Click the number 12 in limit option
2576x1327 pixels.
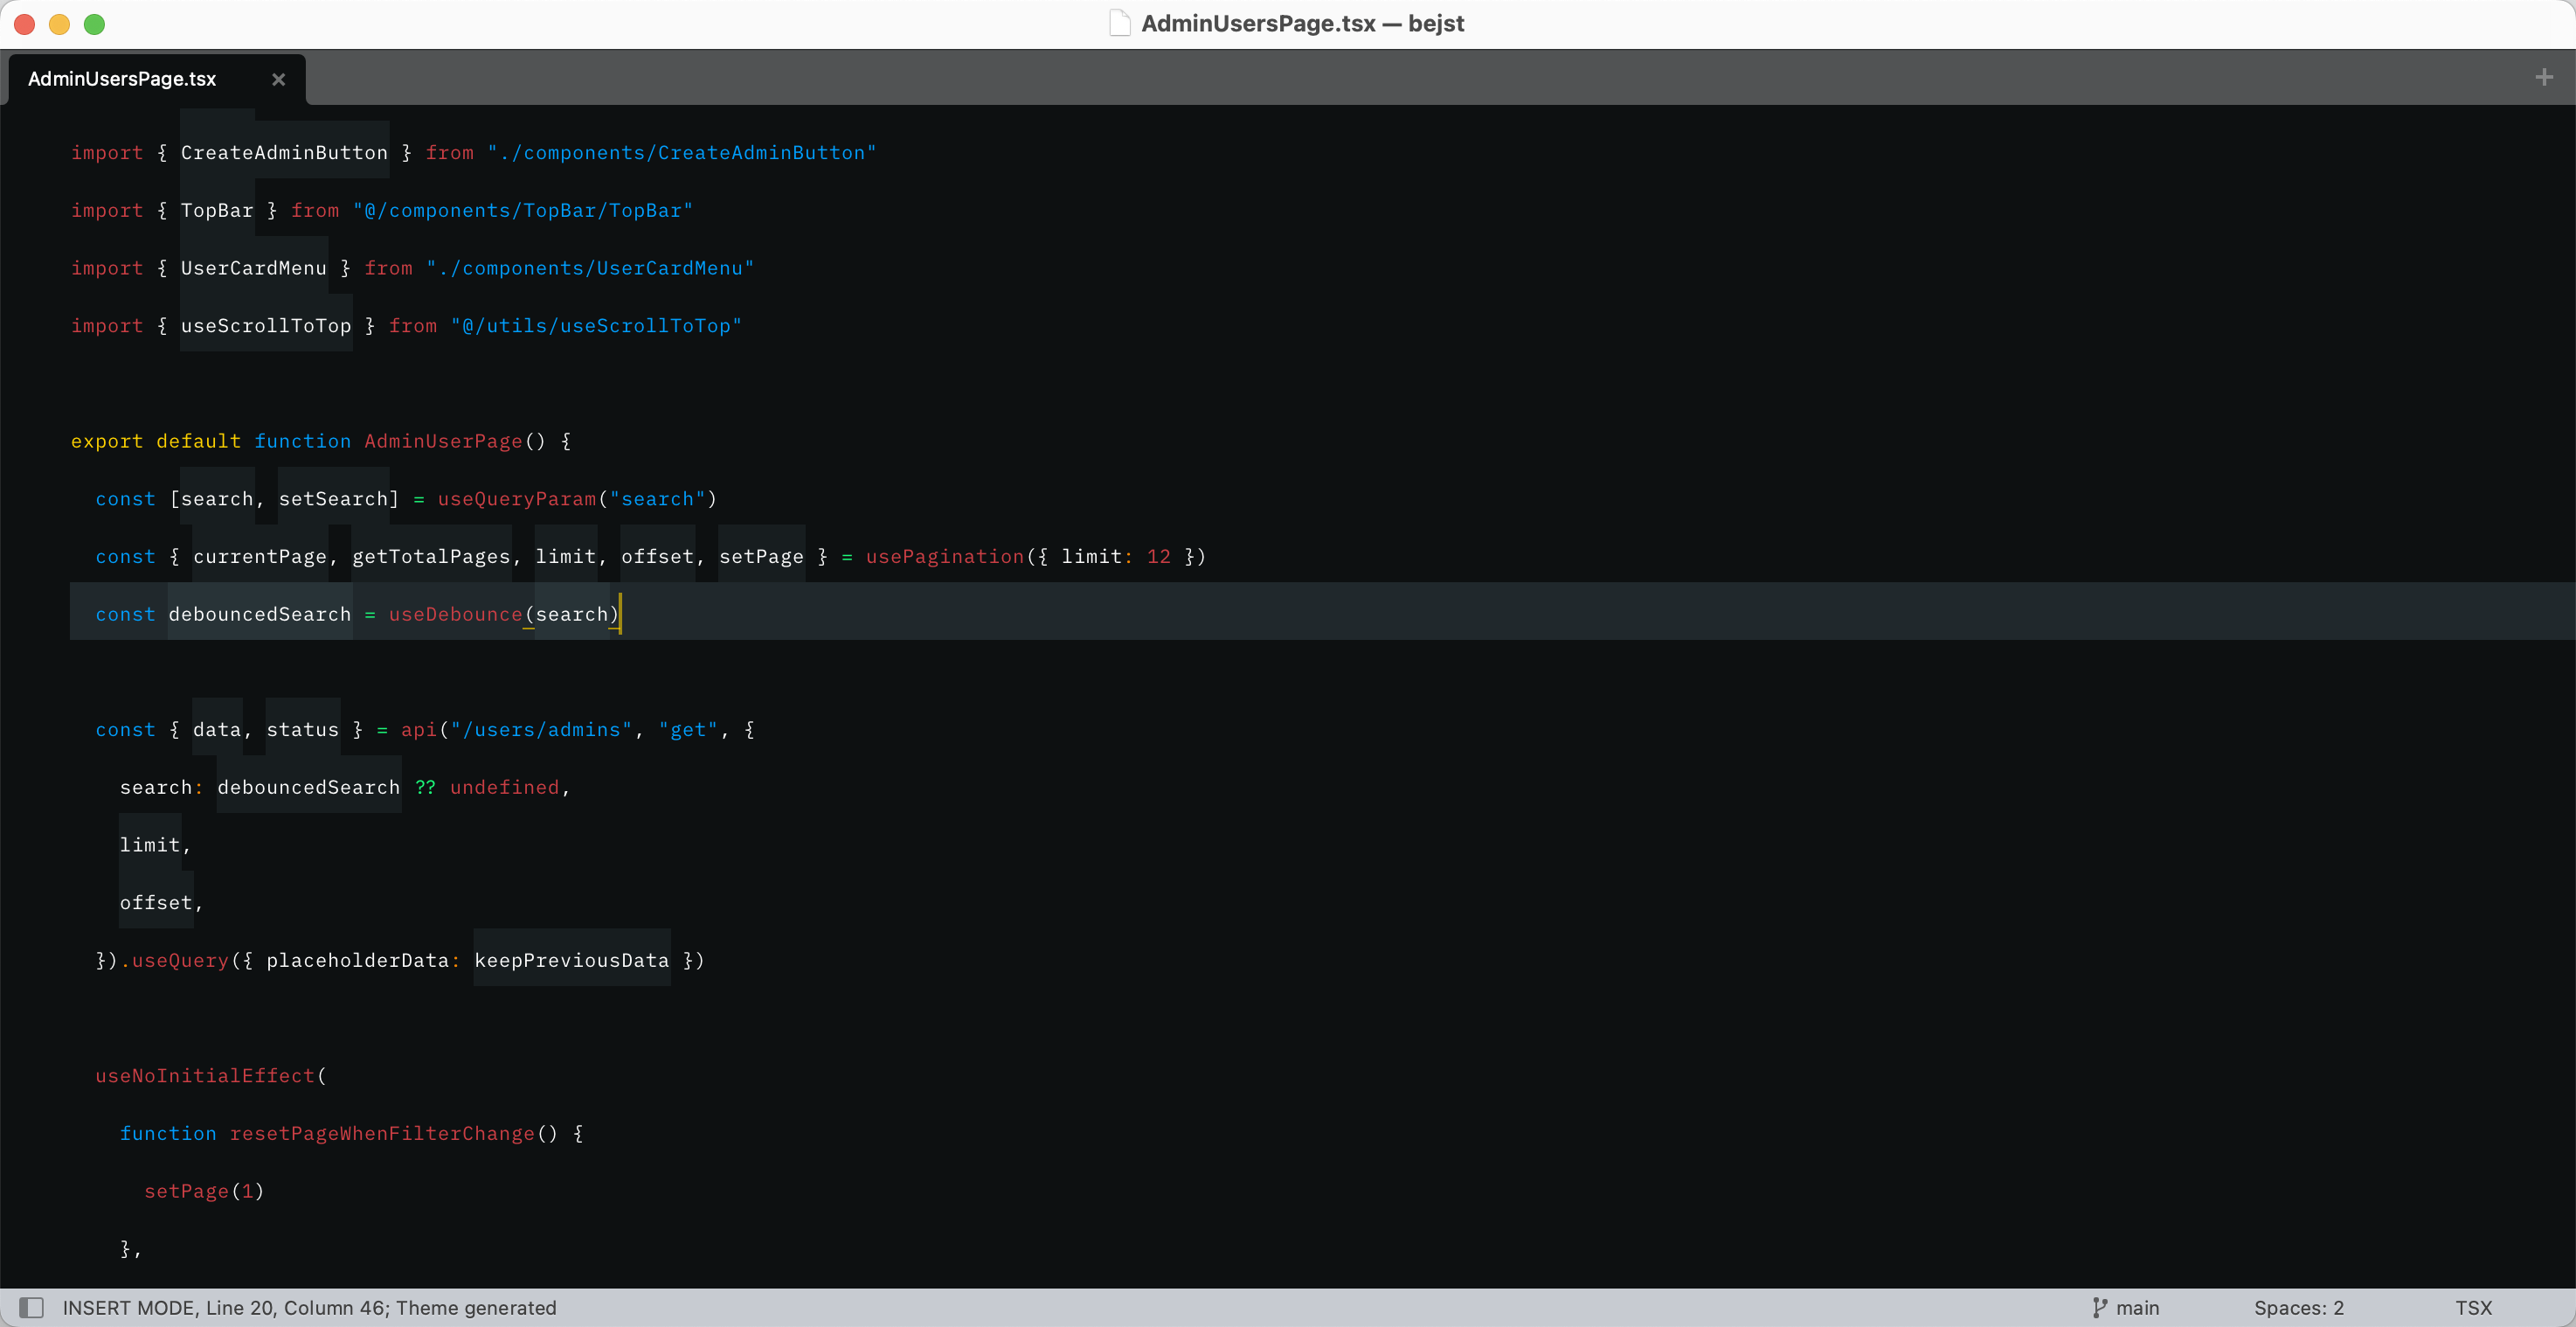pos(1158,557)
